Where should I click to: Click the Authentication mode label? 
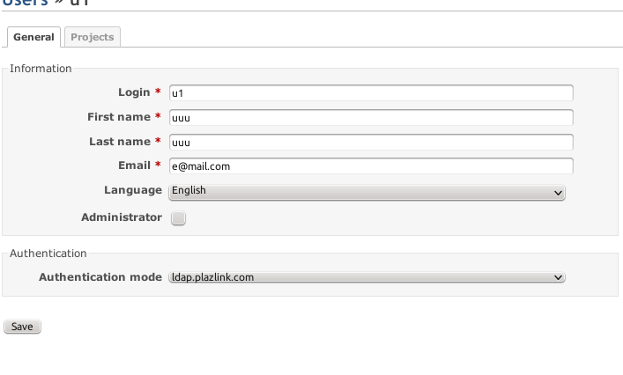100,277
